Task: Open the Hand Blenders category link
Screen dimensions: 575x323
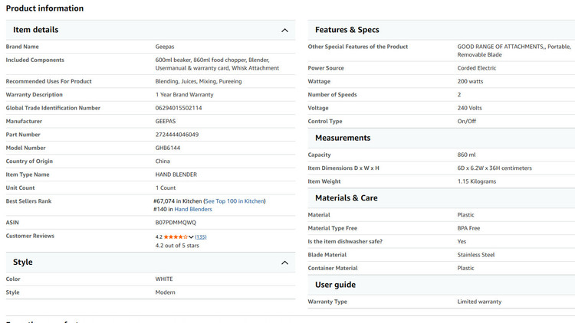Action: point(193,209)
